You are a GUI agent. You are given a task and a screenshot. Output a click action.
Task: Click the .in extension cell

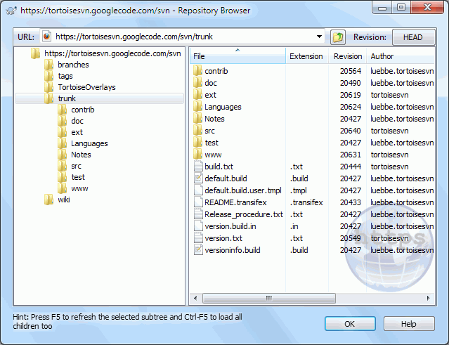pos(294,226)
